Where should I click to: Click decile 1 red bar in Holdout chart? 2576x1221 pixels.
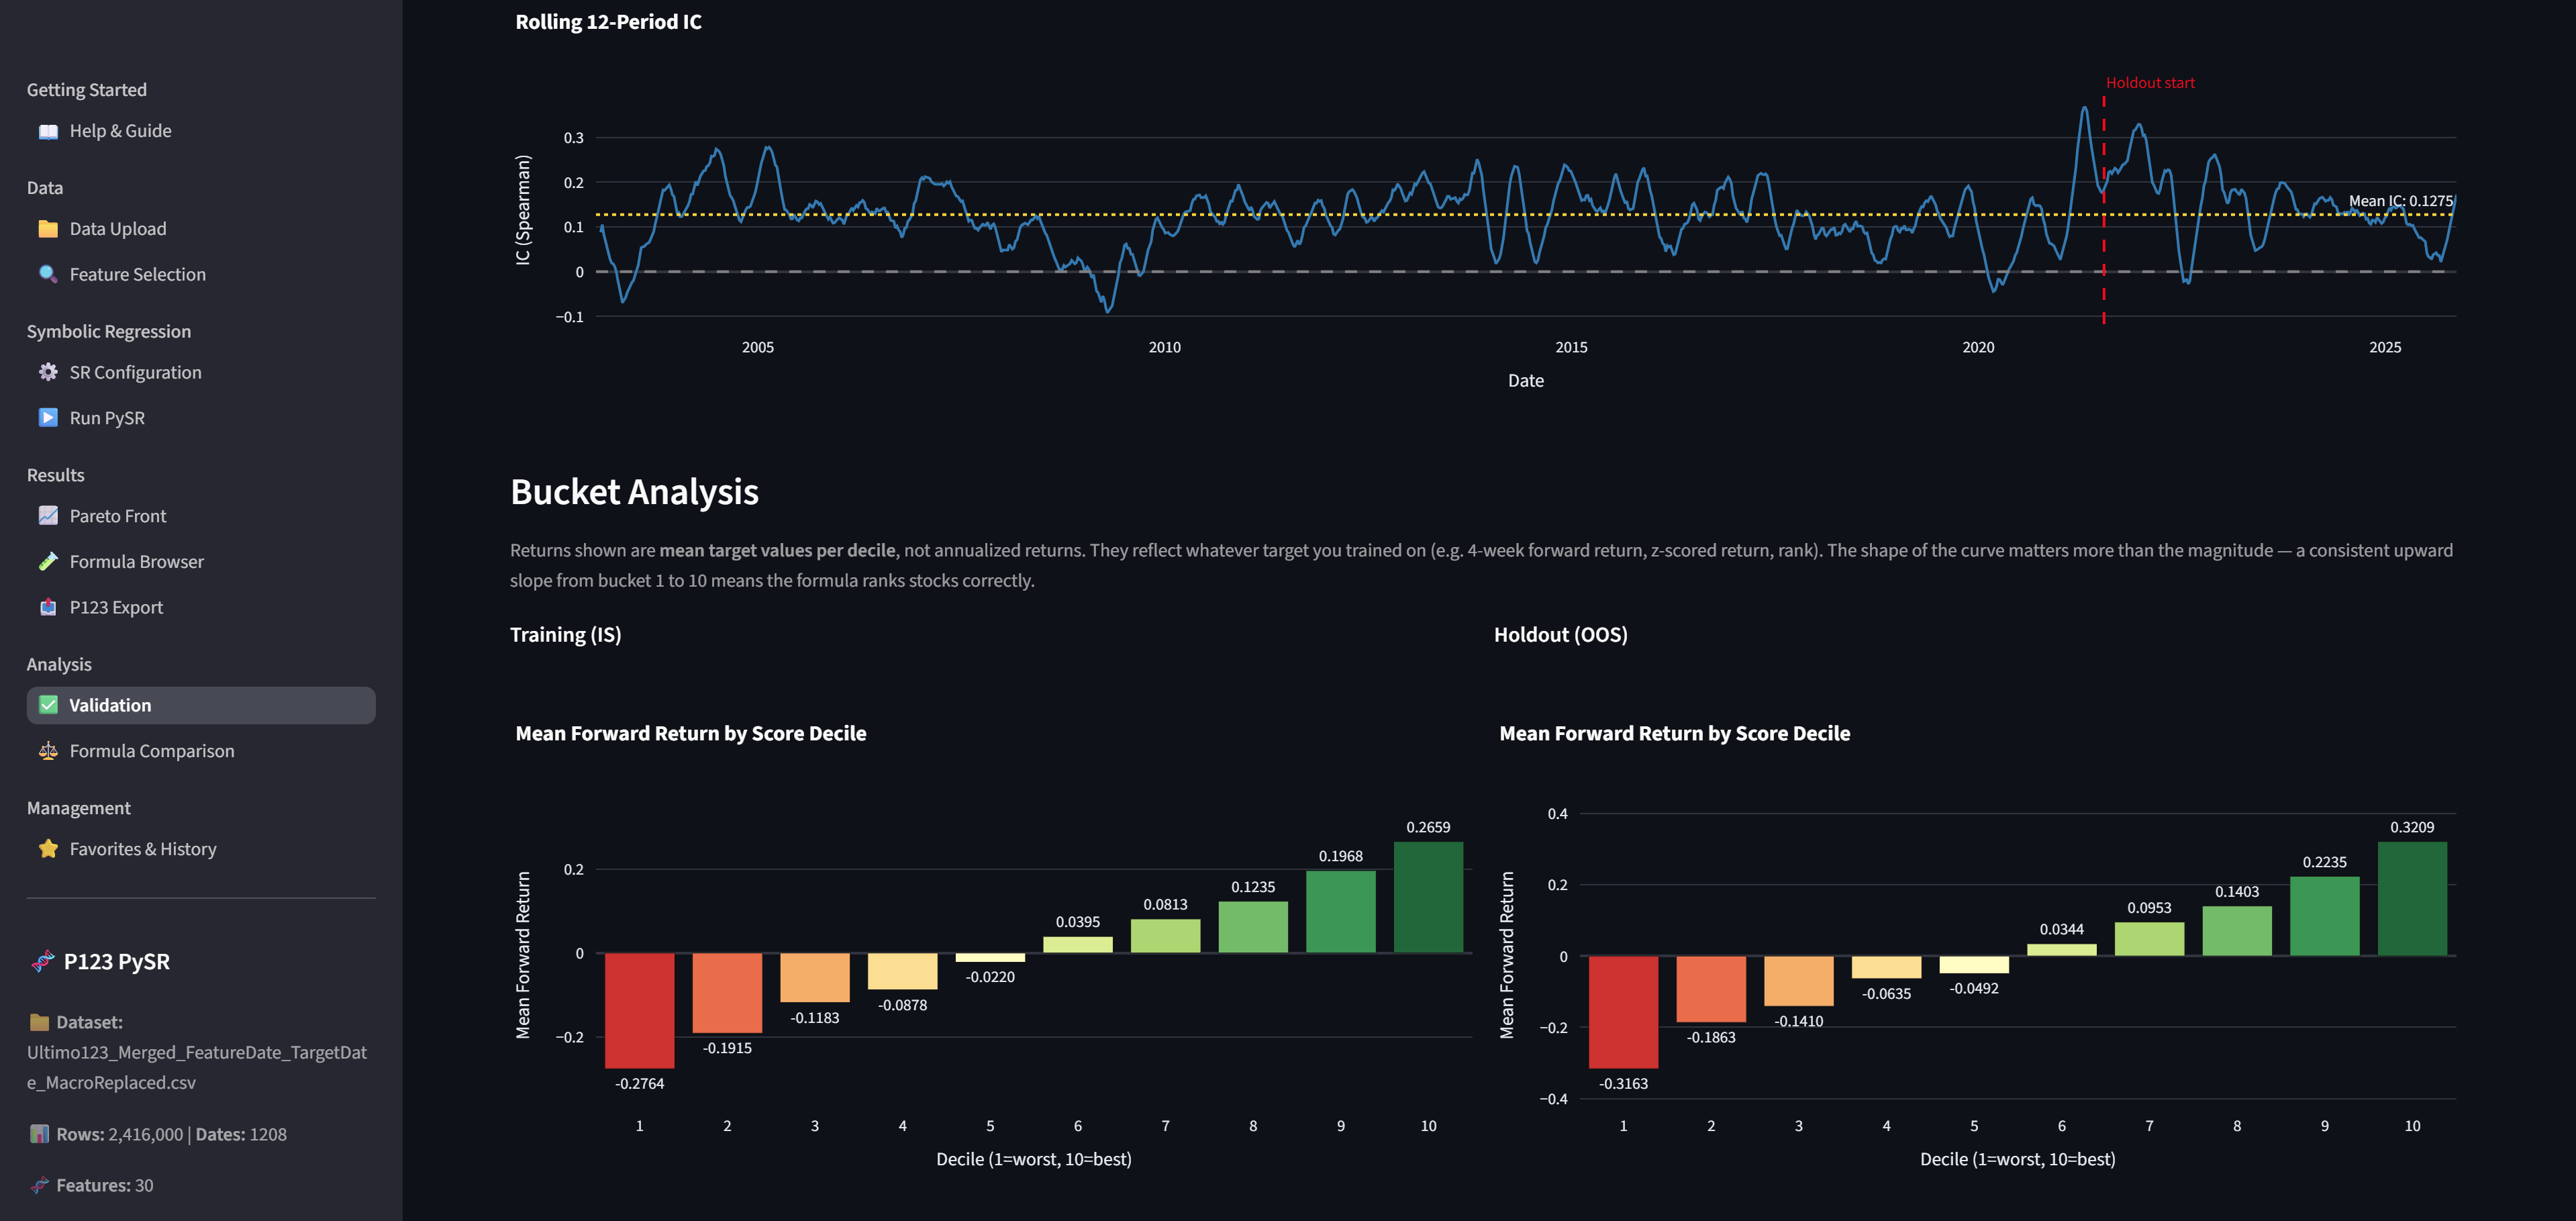[x=1623, y=1012]
